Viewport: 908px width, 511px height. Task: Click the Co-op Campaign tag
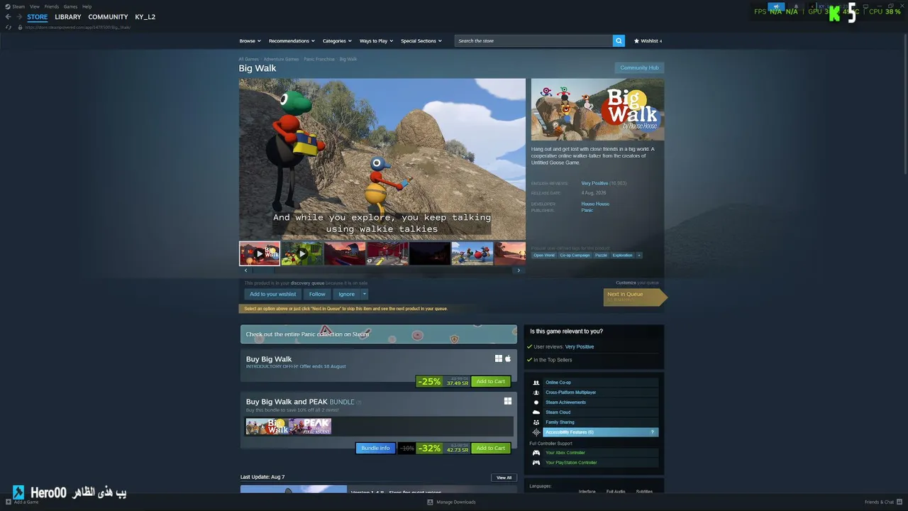click(x=575, y=255)
